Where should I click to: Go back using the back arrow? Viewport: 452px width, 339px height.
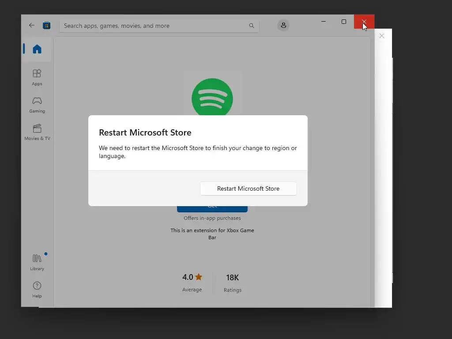click(32, 25)
